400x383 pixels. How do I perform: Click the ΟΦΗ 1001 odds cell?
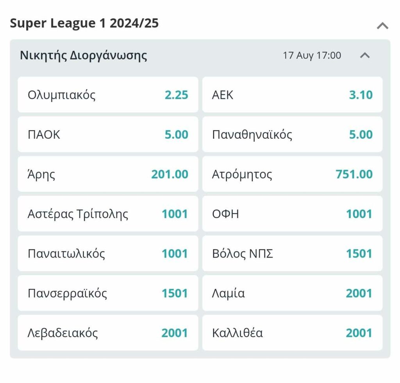292,214
